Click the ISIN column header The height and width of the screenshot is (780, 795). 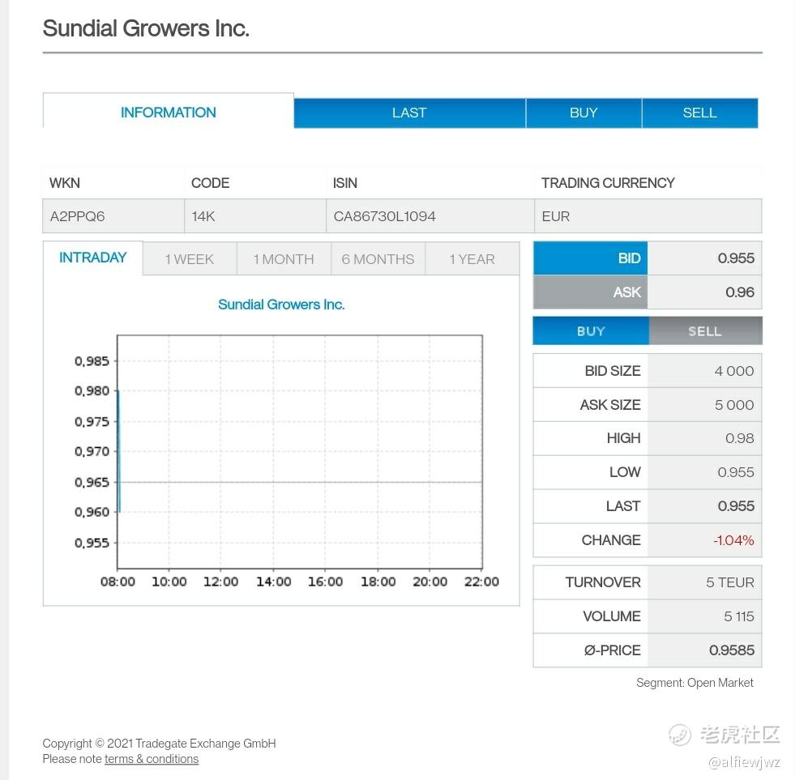pos(344,183)
